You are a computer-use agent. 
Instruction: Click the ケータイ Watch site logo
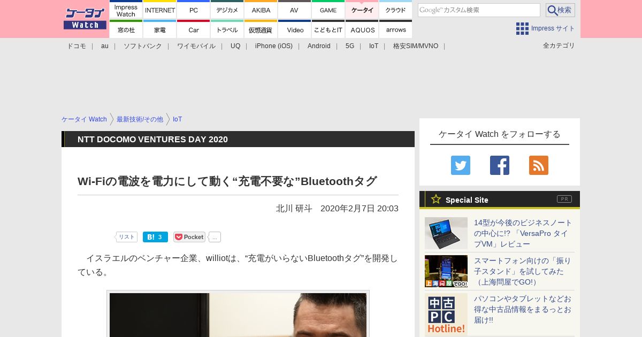point(85,18)
